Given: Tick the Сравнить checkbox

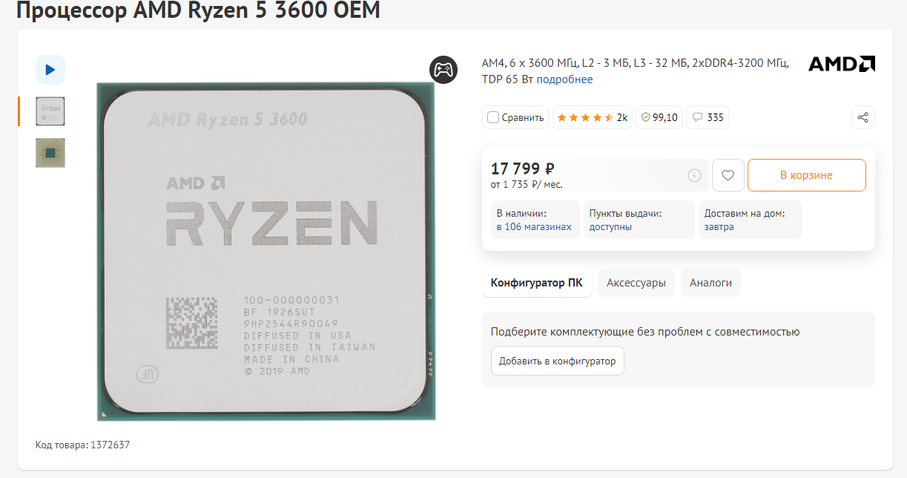Looking at the screenshot, I should (493, 117).
